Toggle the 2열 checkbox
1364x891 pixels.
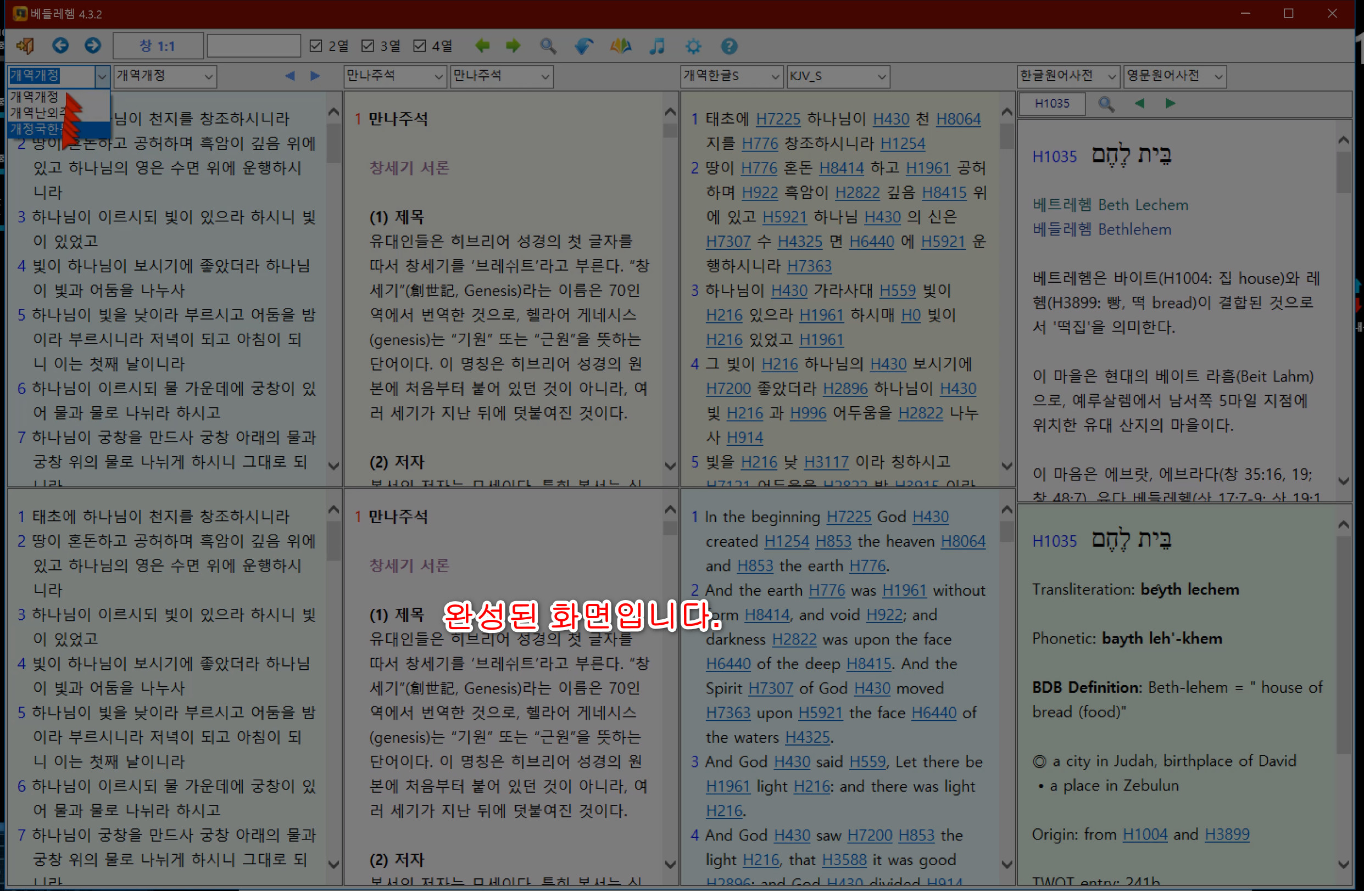(315, 46)
